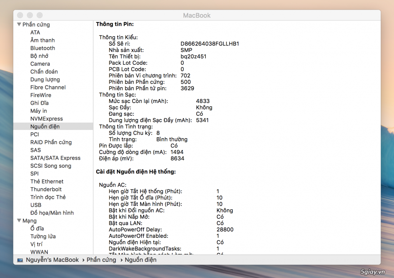
Task: Open the Fibre Channel item
Action: click(x=48, y=88)
